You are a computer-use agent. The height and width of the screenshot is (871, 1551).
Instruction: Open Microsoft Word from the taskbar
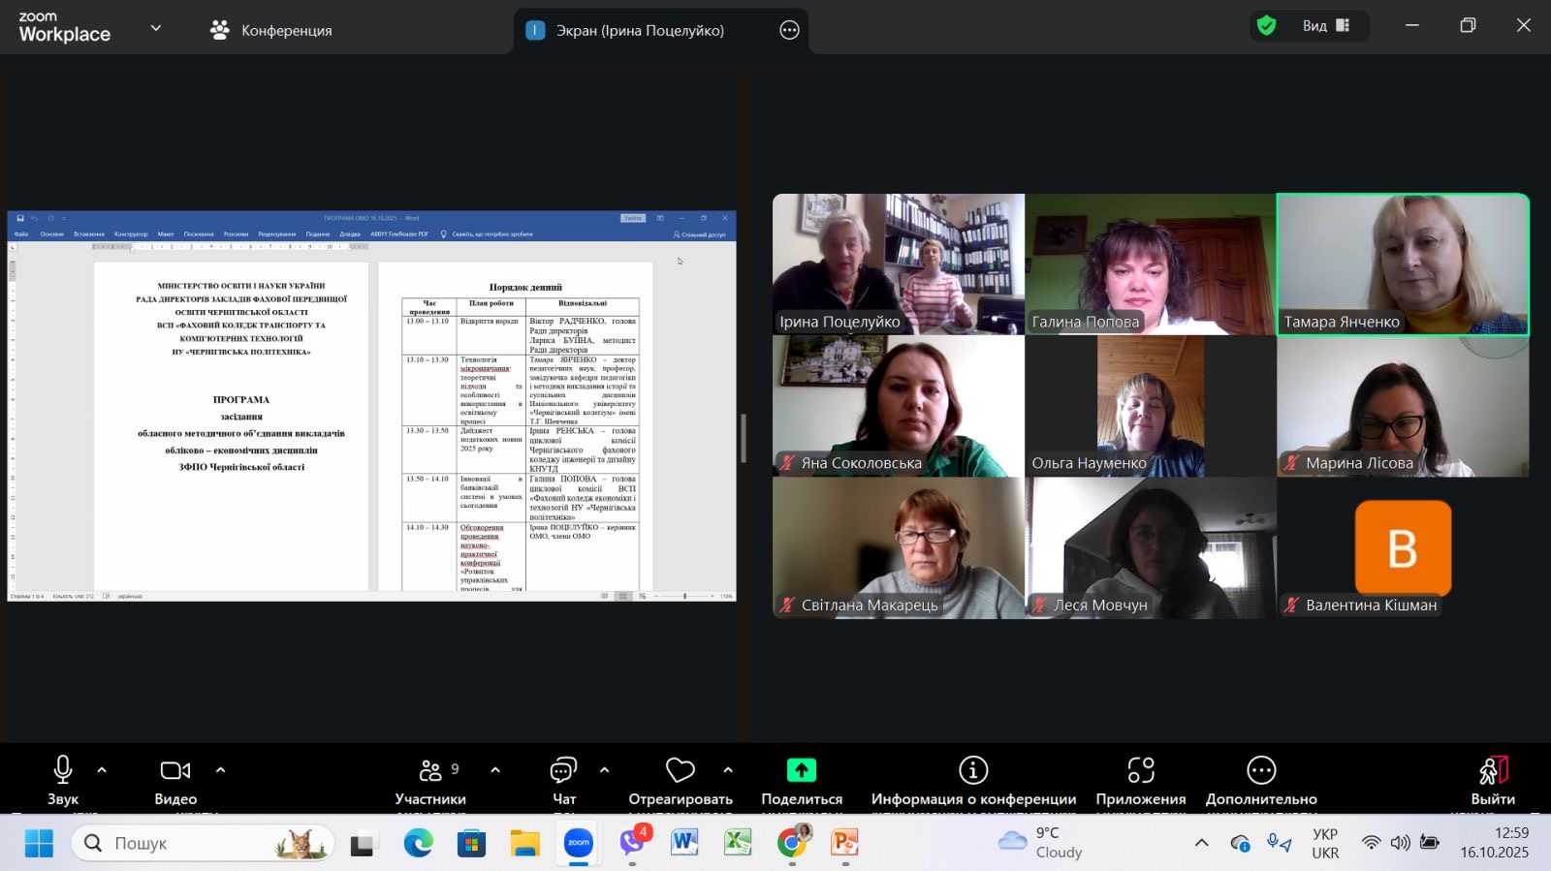click(684, 843)
